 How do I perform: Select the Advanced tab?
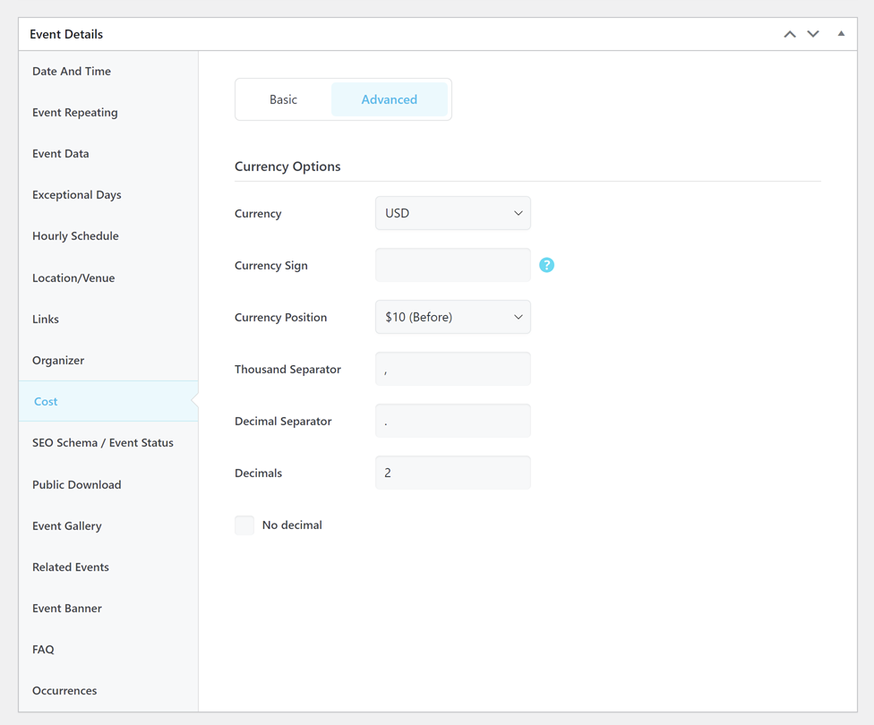point(389,99)
